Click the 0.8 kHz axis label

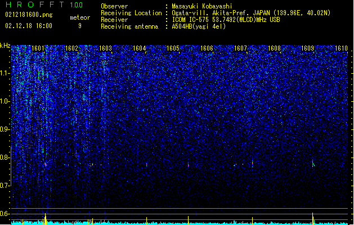tap(5, 157)
